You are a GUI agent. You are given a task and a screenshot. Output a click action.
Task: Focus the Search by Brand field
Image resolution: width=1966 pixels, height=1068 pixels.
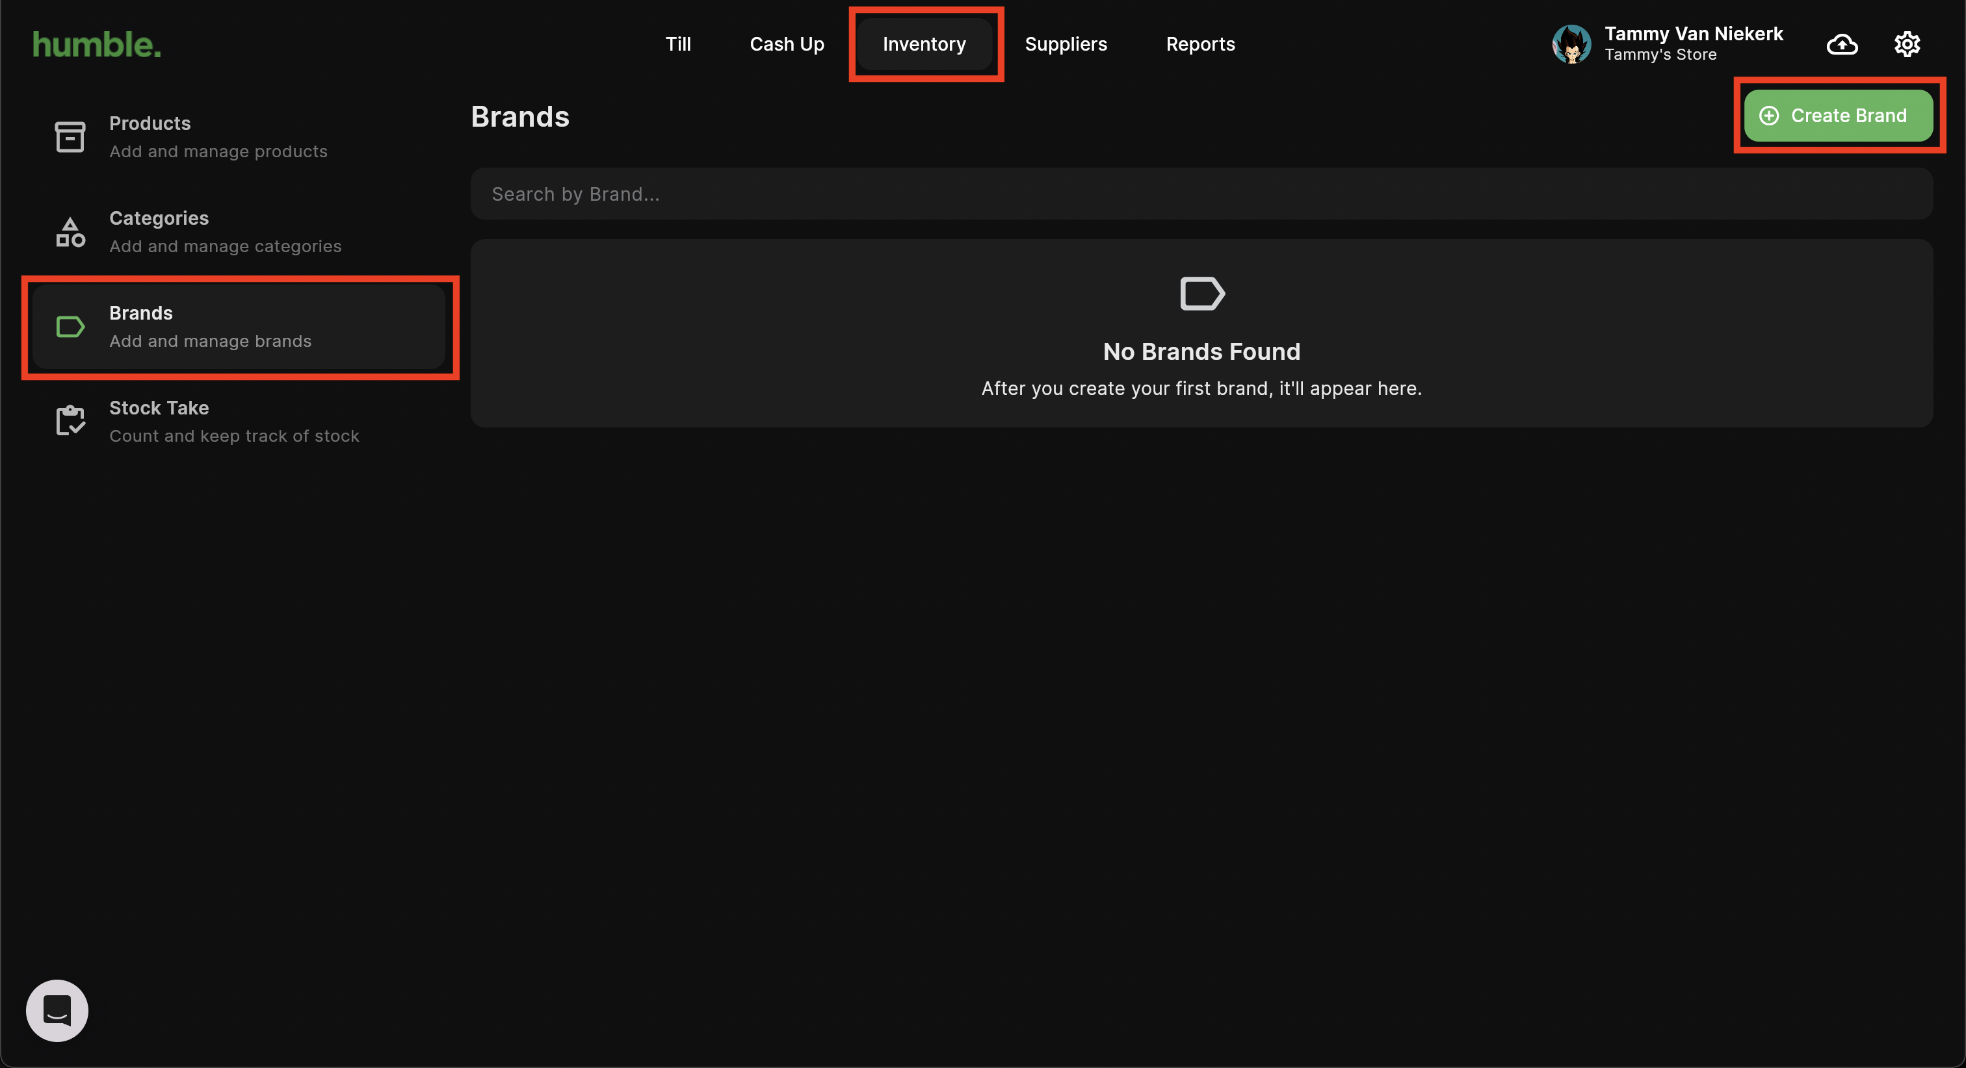[1201, 194]
